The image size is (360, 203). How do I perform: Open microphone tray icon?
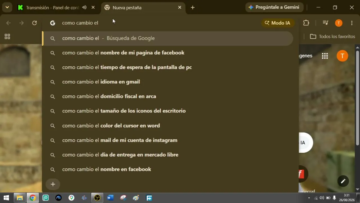(334, 198)
